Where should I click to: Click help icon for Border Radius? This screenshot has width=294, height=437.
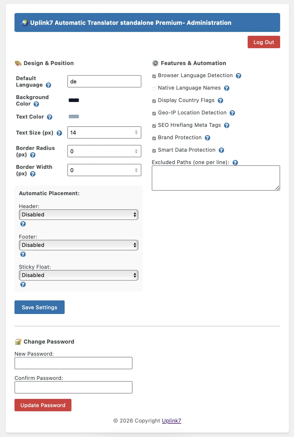(x=33, y=155)
